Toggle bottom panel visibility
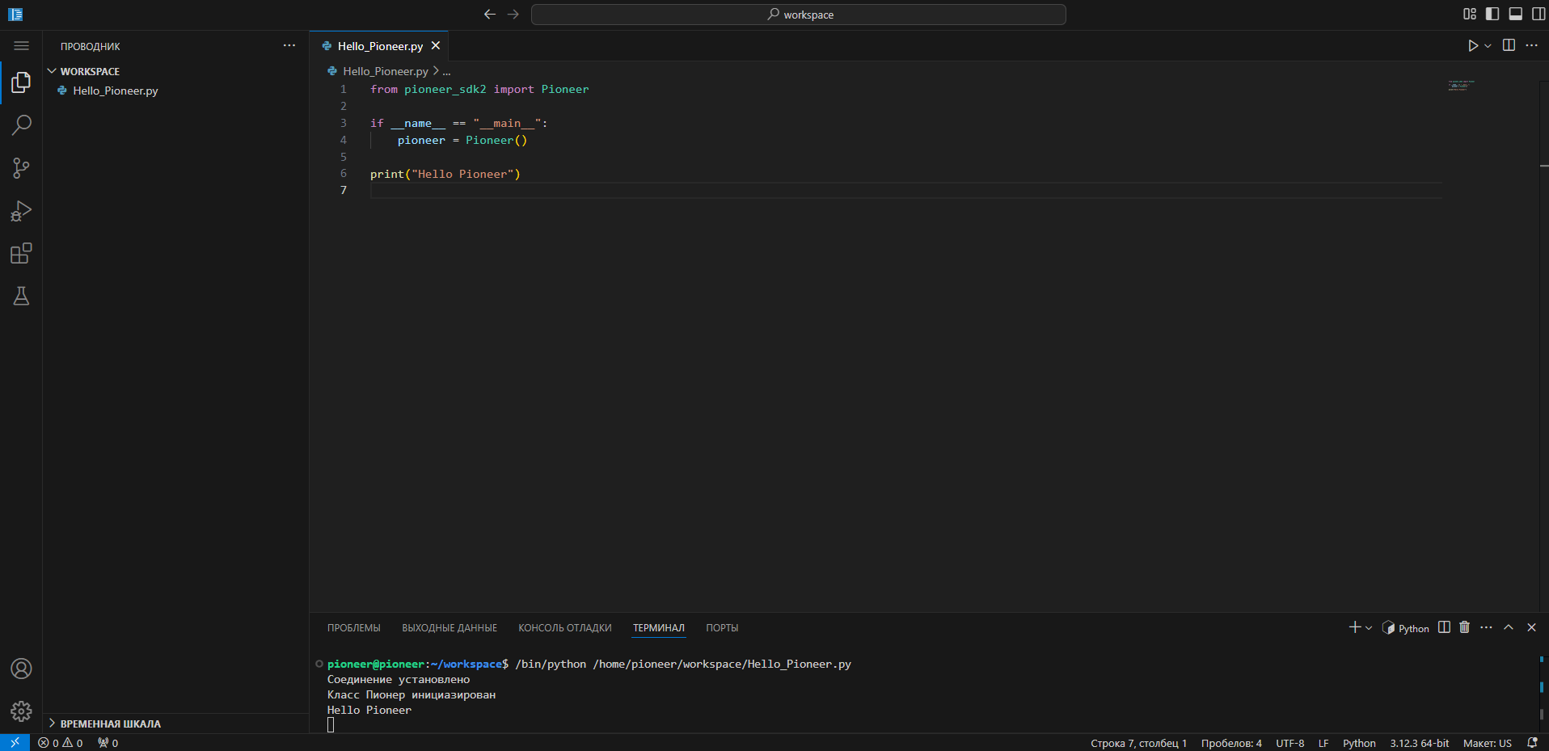The width and height of the screenshot is (1549, 751). 1516,14
